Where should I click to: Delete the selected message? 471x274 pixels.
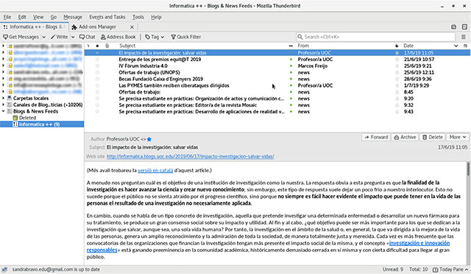point(433,137)
